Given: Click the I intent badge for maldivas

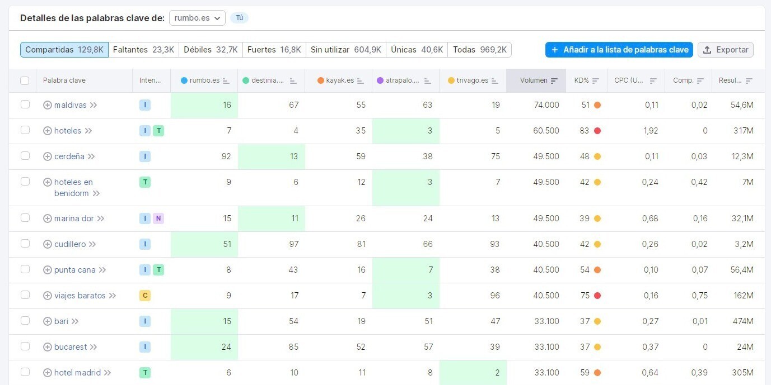Looking at the screenshot, I should click(x=145, y=105).
